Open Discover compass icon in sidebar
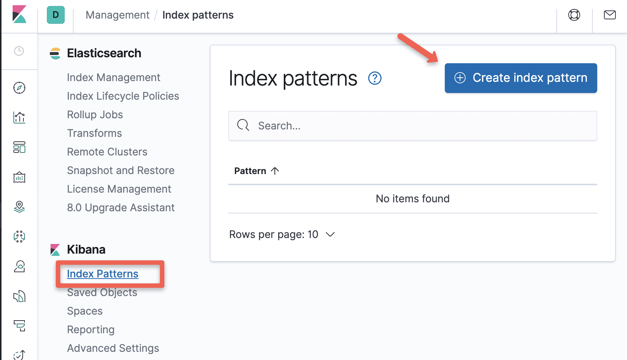This screenshot has width=627, height=360. (x=19, y=88)
